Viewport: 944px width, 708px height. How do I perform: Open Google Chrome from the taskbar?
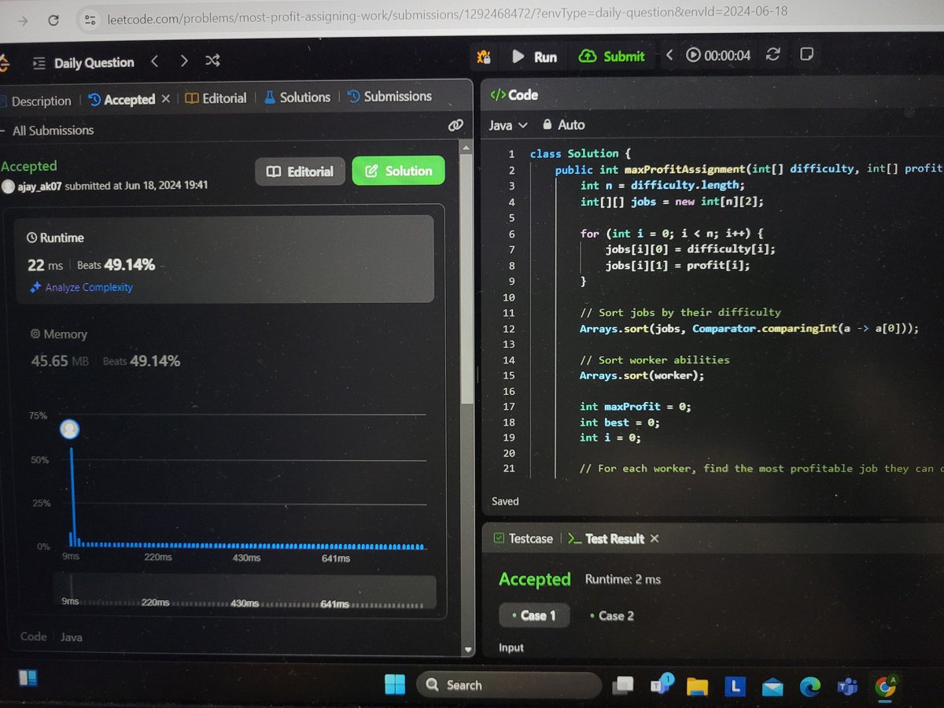click(886, 687)
